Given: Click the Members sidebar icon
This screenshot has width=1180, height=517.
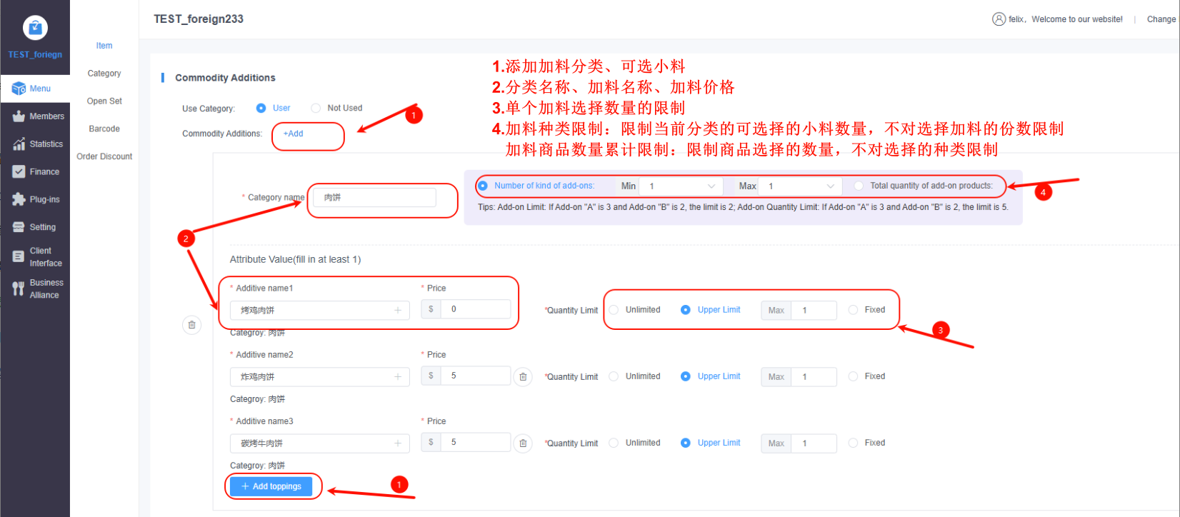Looking at the screenshot, I should [x=19, y=116].
